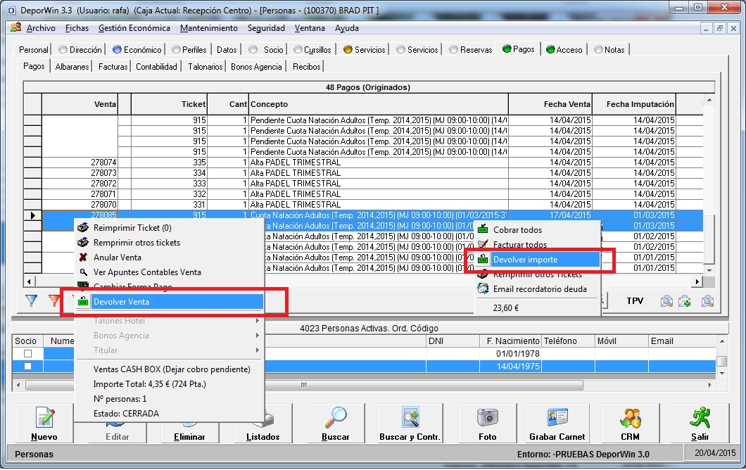The image size is (746, 470).
Task: Click the CRM people icon
Action: pyautogui.click(x=631, y=418)
